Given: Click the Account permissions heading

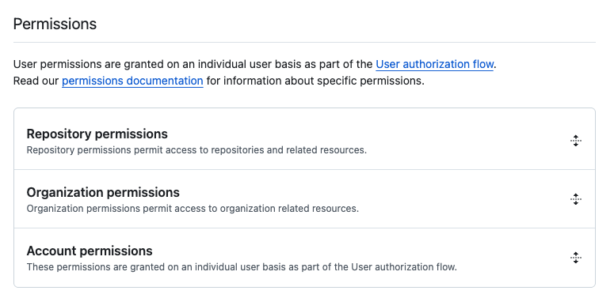Looking at the screenshot, I should (x=90, y=251).
